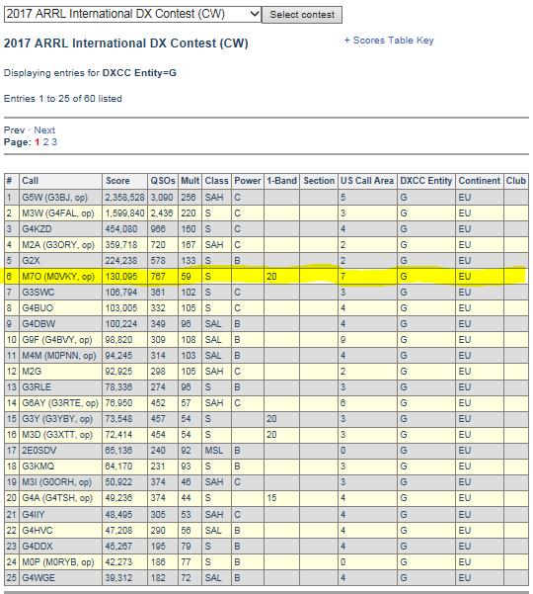Click Entries 1 to 25 of 60 listed

63,99
